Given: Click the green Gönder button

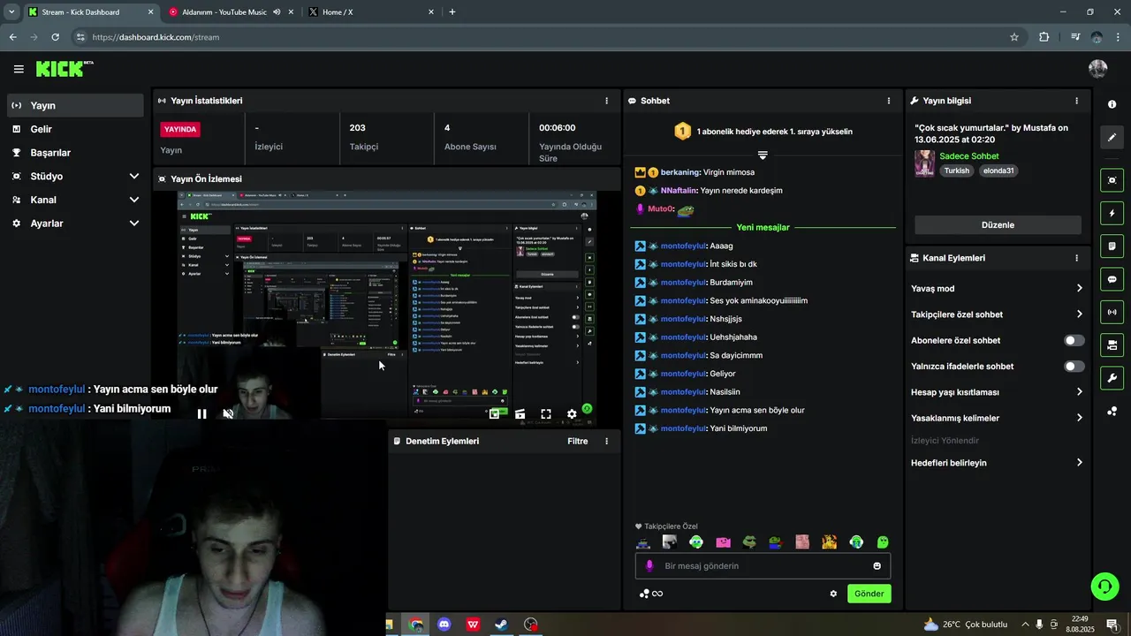Looking at the screenshot, I should (x=869, y=594).
